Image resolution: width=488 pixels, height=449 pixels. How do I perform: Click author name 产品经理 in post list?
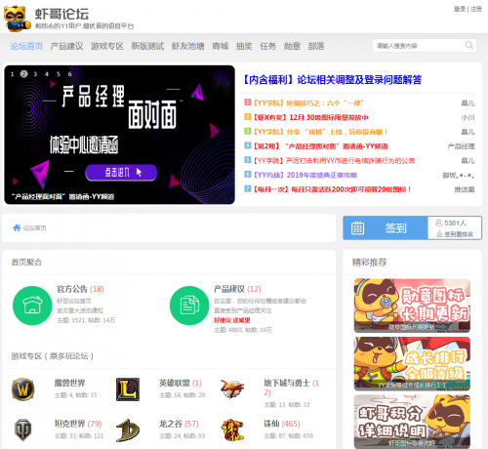click(x=461, y=146)
